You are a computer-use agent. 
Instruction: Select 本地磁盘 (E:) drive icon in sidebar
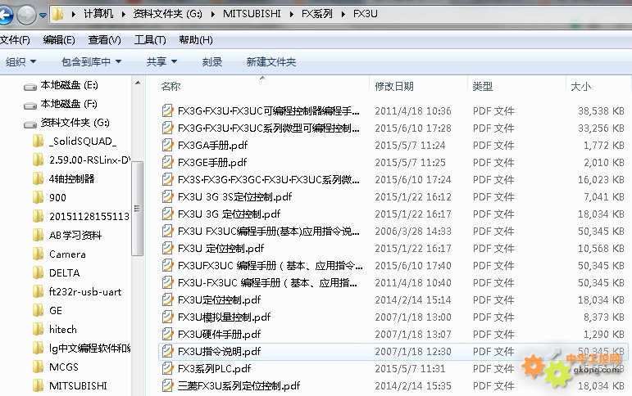(x=30, y=86)
